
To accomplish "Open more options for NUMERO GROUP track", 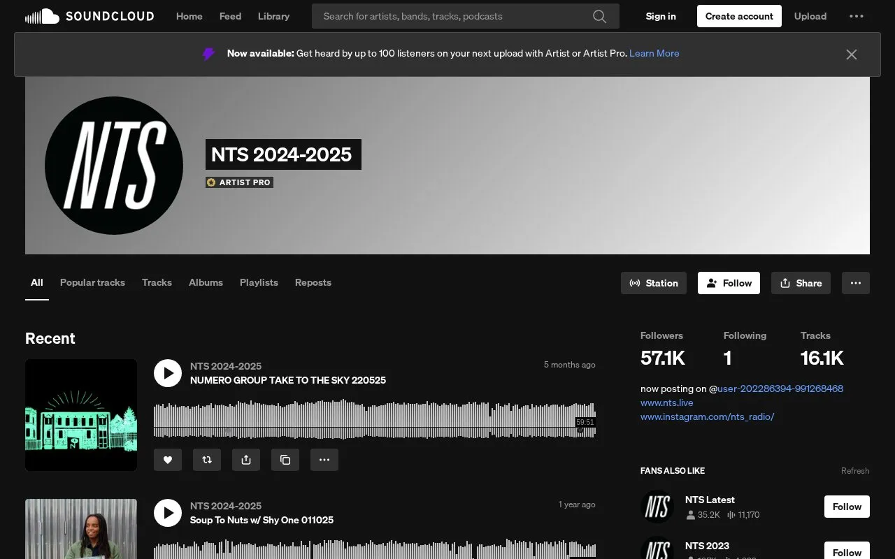I will (324, 460).
